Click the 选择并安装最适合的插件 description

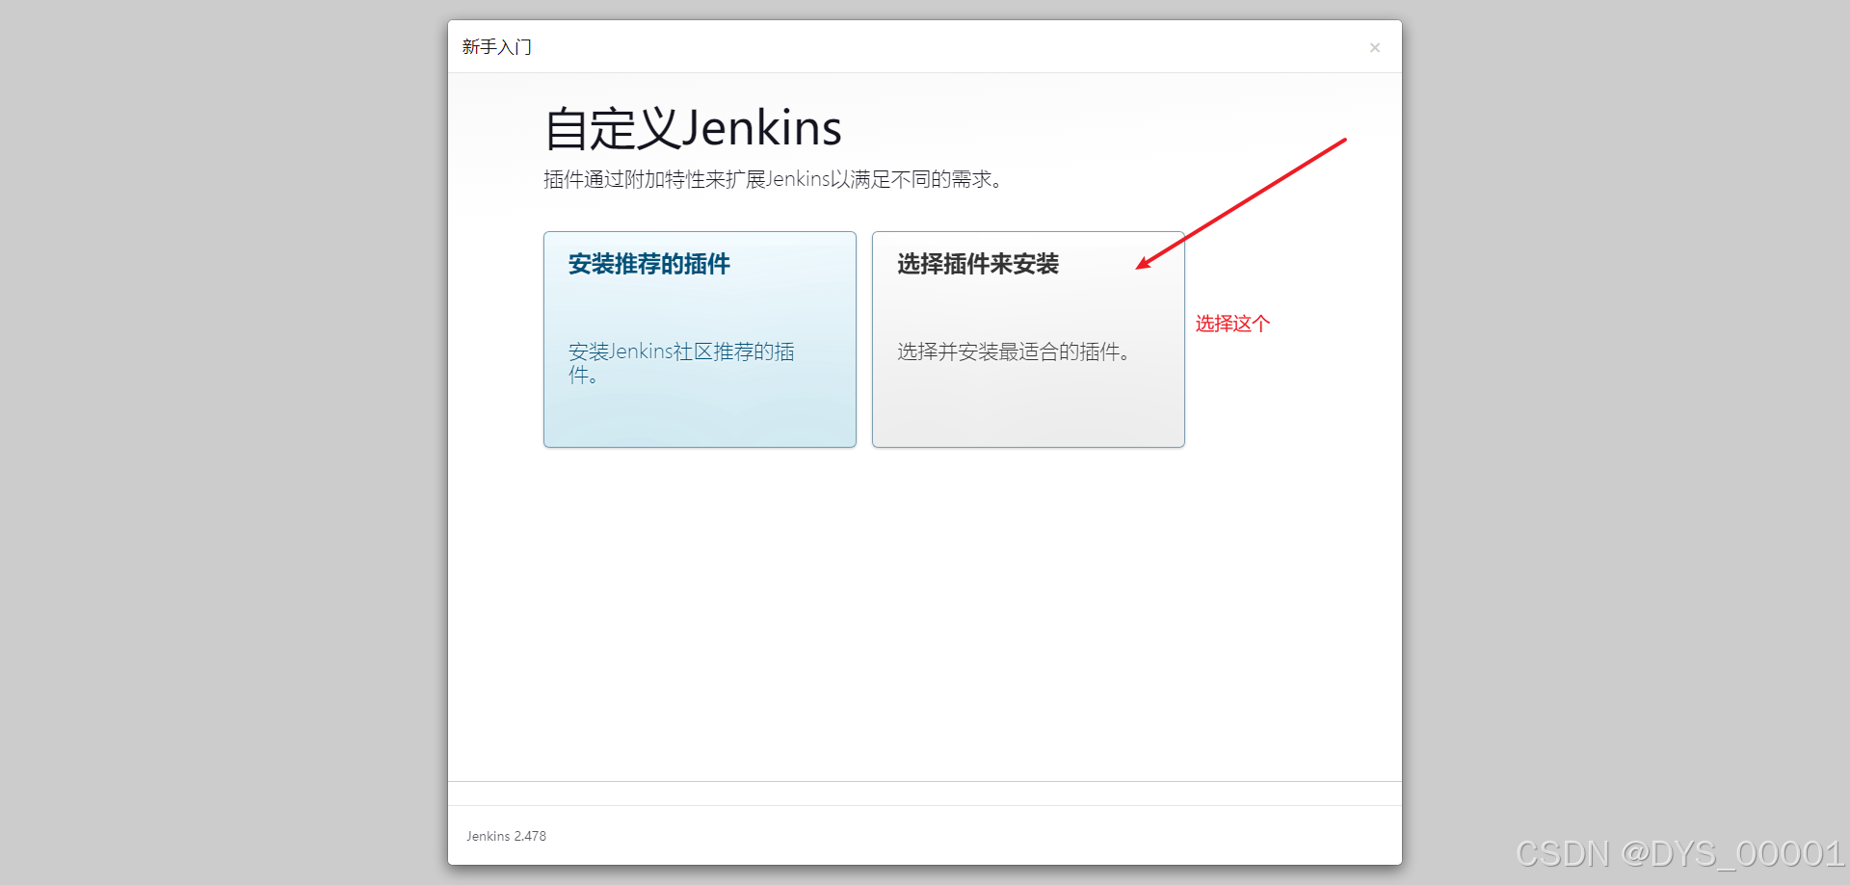1014,351
